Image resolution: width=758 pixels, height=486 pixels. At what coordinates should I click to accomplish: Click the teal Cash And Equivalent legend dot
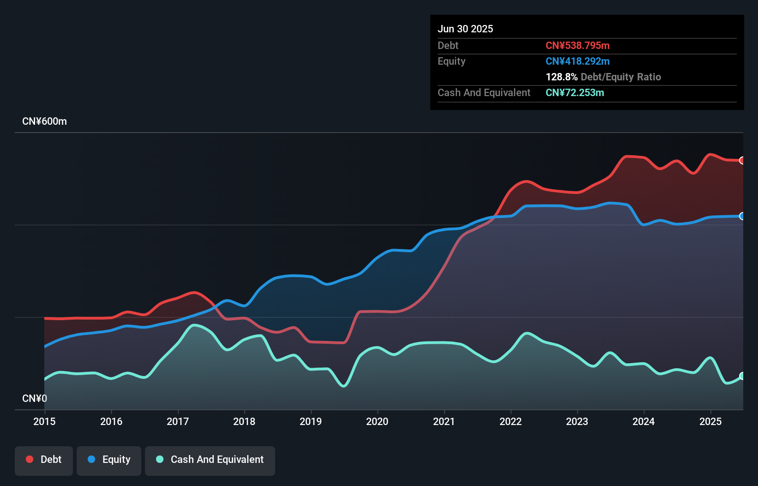[159, 460]
